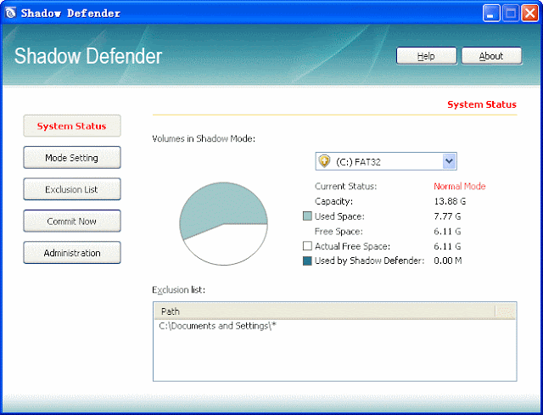Open the volume dropdown arrow
The image size is (543, 415).
449,161
